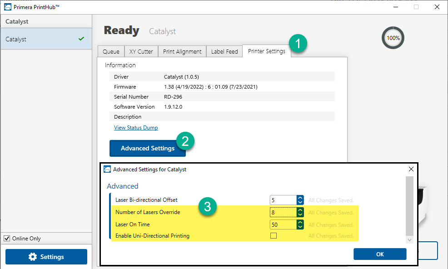Click the Advanced section heading in dialog
The height and width of the screenshot is (269, 448).
[x=123, y=186]
